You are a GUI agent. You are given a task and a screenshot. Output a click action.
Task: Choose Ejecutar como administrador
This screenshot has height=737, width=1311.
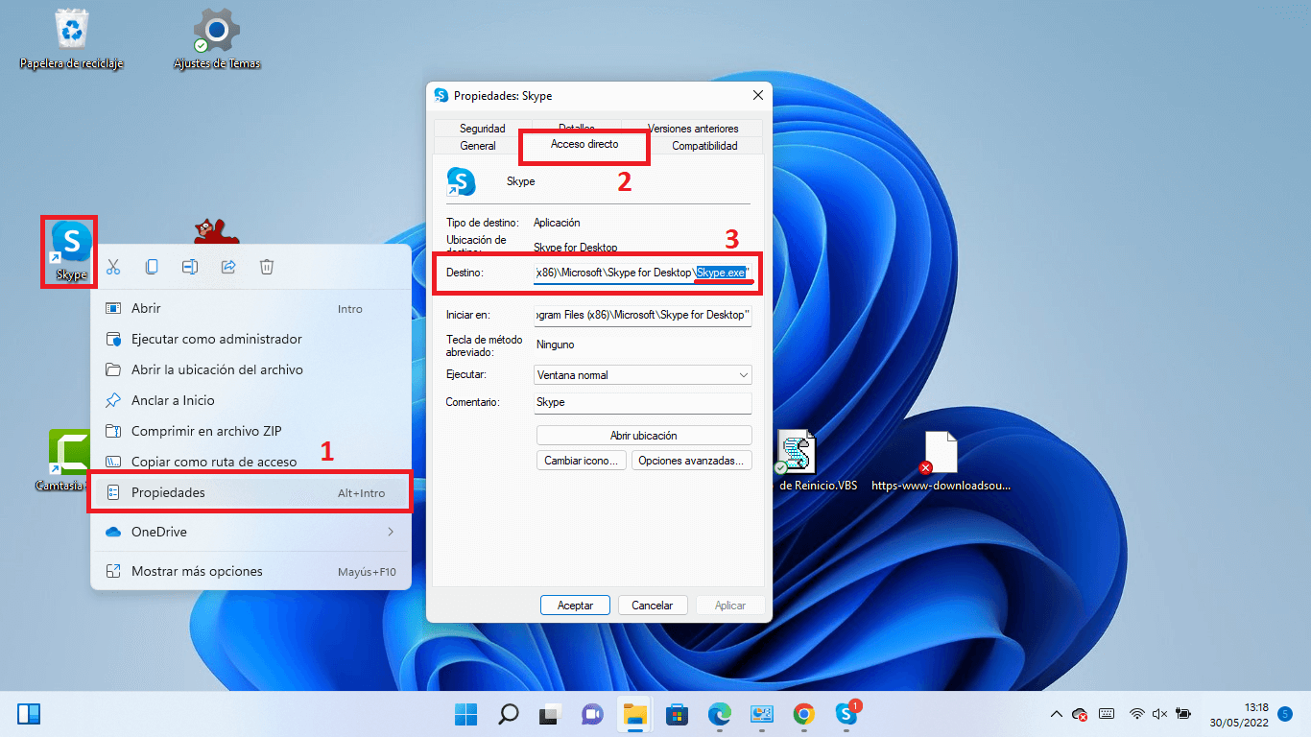250,340
